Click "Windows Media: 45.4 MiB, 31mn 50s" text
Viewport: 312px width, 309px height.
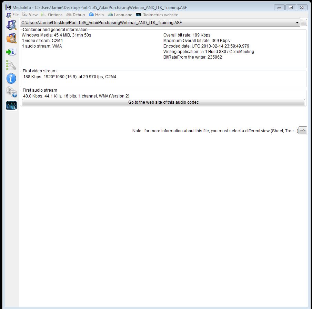tap(56, 35)
